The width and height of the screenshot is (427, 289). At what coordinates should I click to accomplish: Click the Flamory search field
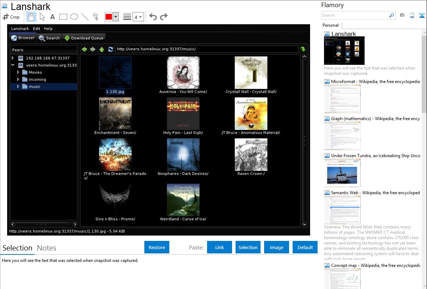[x=355, y=15]
